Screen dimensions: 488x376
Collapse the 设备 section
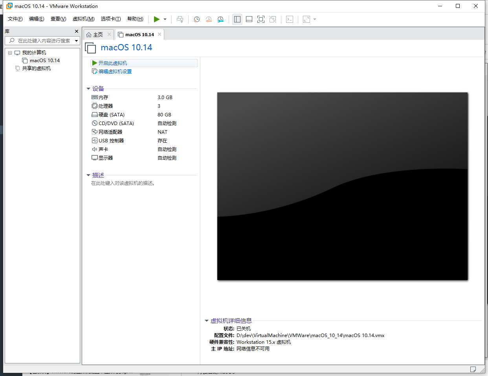pos(88,89)
